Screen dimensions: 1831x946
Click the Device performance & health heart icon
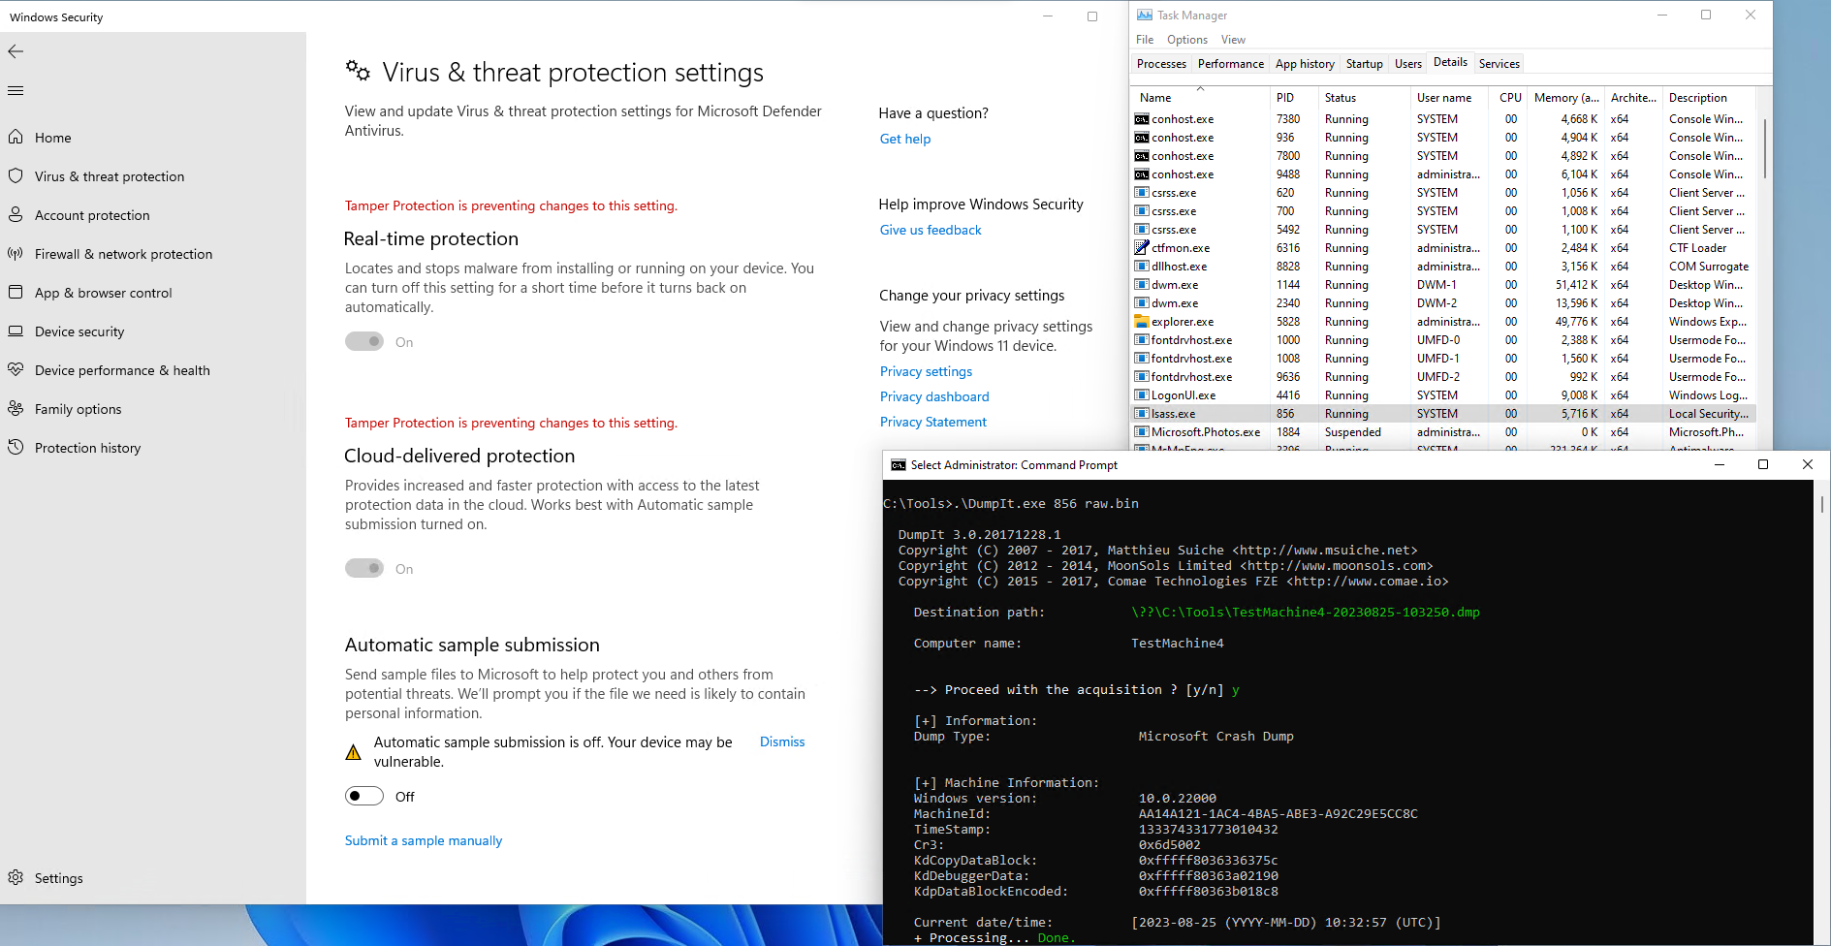point(16,369)
